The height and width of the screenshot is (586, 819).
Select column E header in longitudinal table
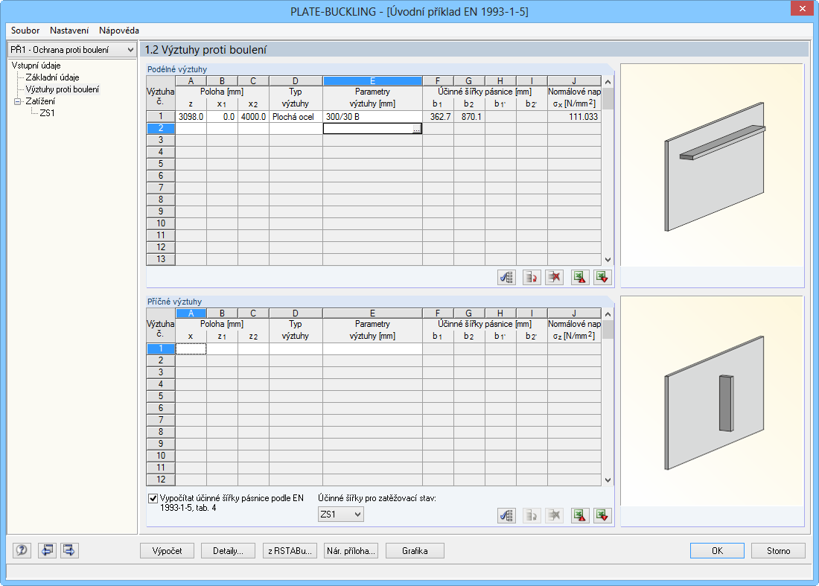coord(372,81)
